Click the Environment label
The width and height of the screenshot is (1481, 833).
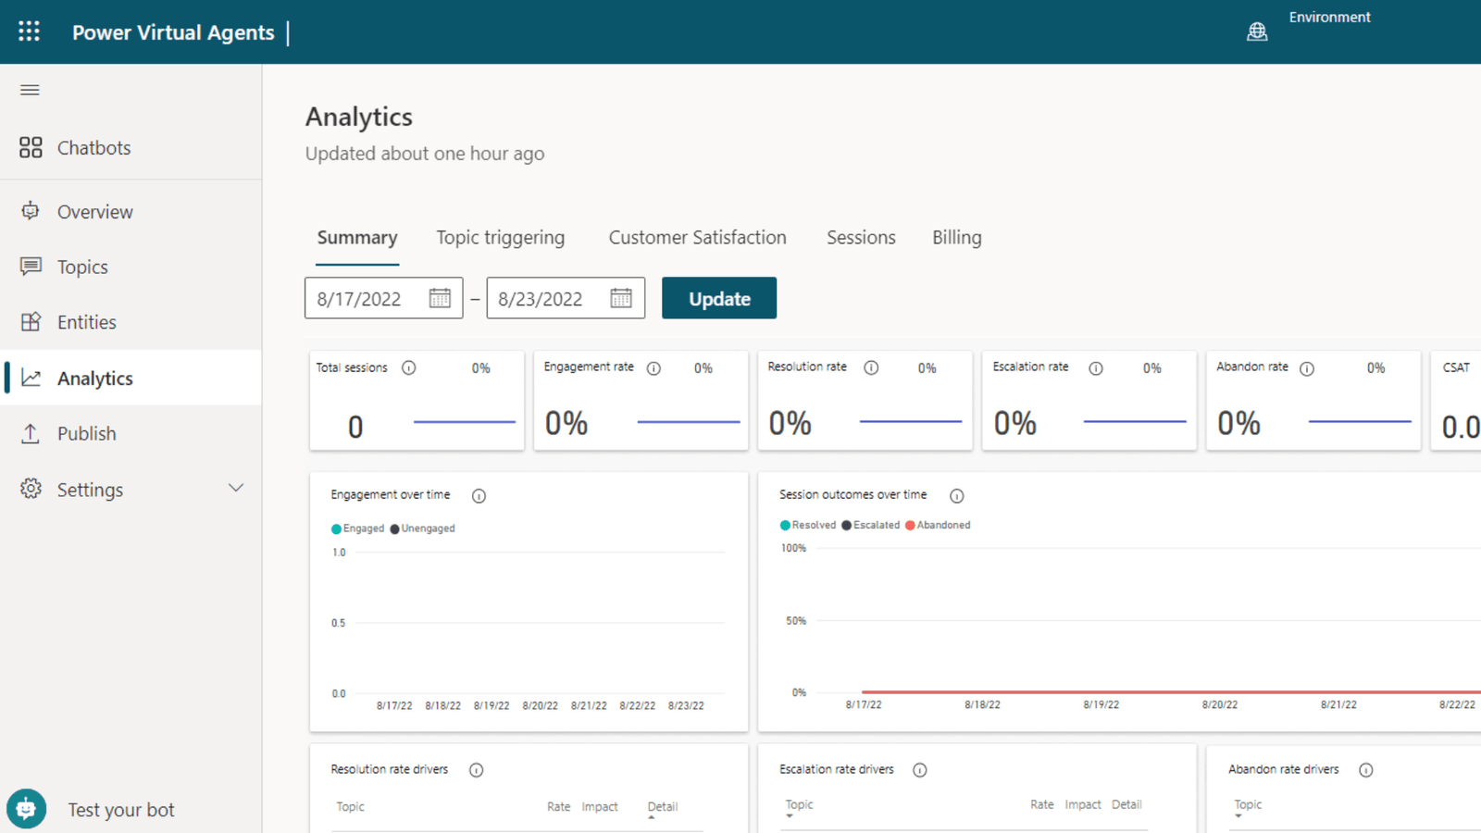tap(1329, 18)
